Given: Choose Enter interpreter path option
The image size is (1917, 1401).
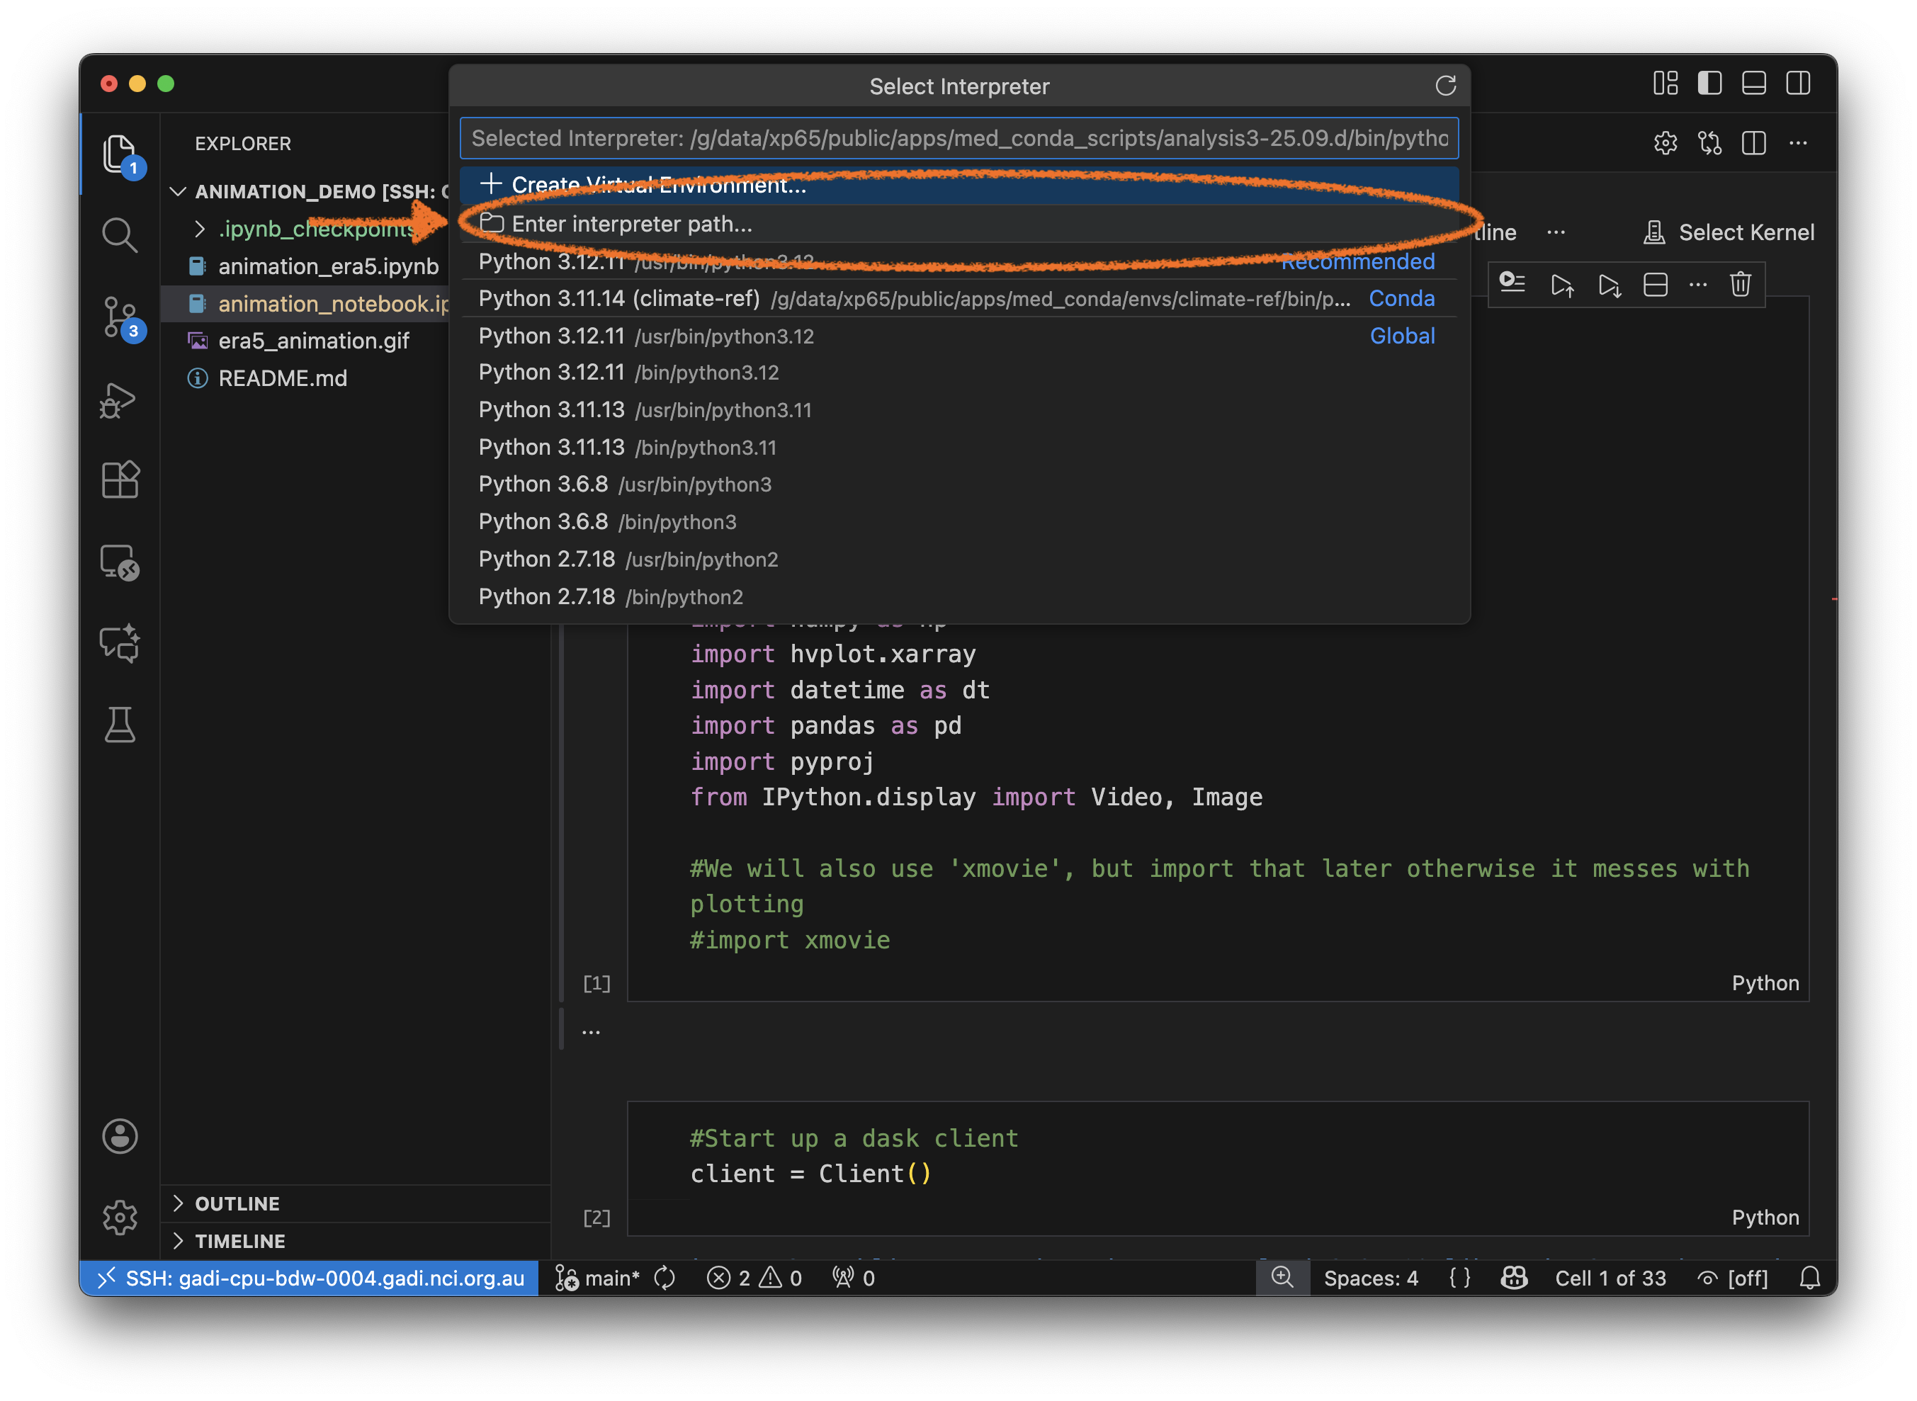Looking at the screenshot, I should pyautogui.click(x=632, y=224).
